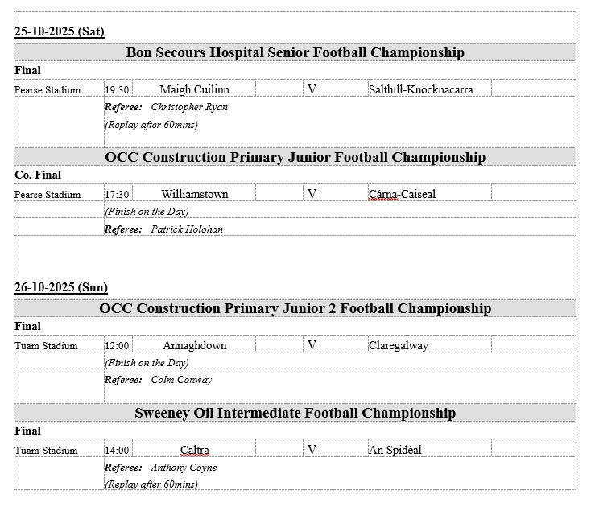Click the Junior 2 Football Championship heading
Screen dimensions: 595x511
[295, 308]
